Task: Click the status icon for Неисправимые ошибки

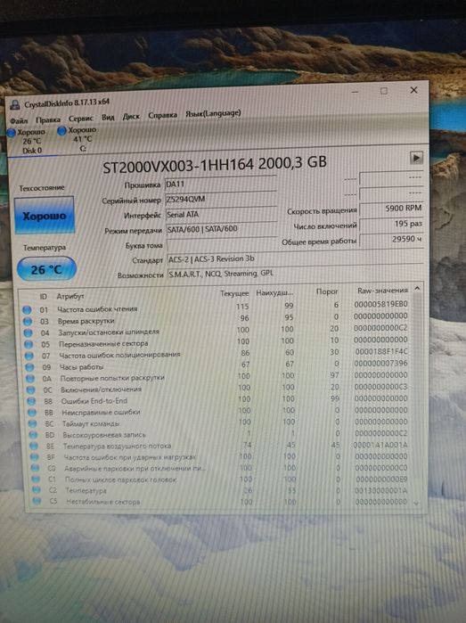Action: click(x=32, y=413)
